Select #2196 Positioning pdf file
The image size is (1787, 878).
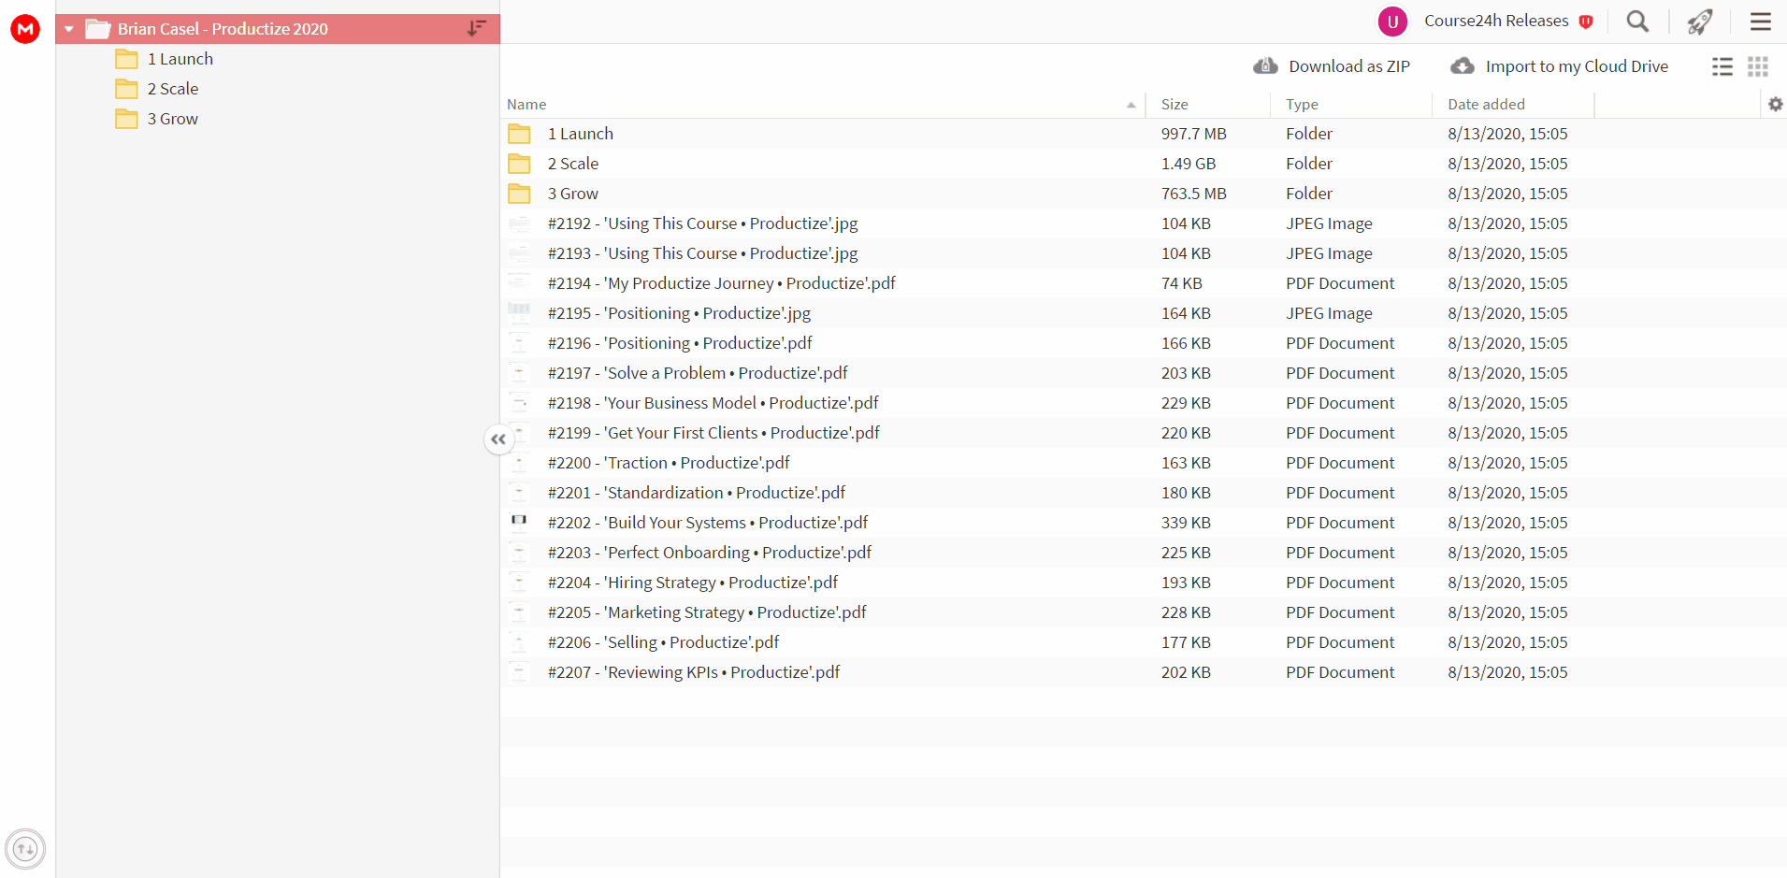pos(681,343)
